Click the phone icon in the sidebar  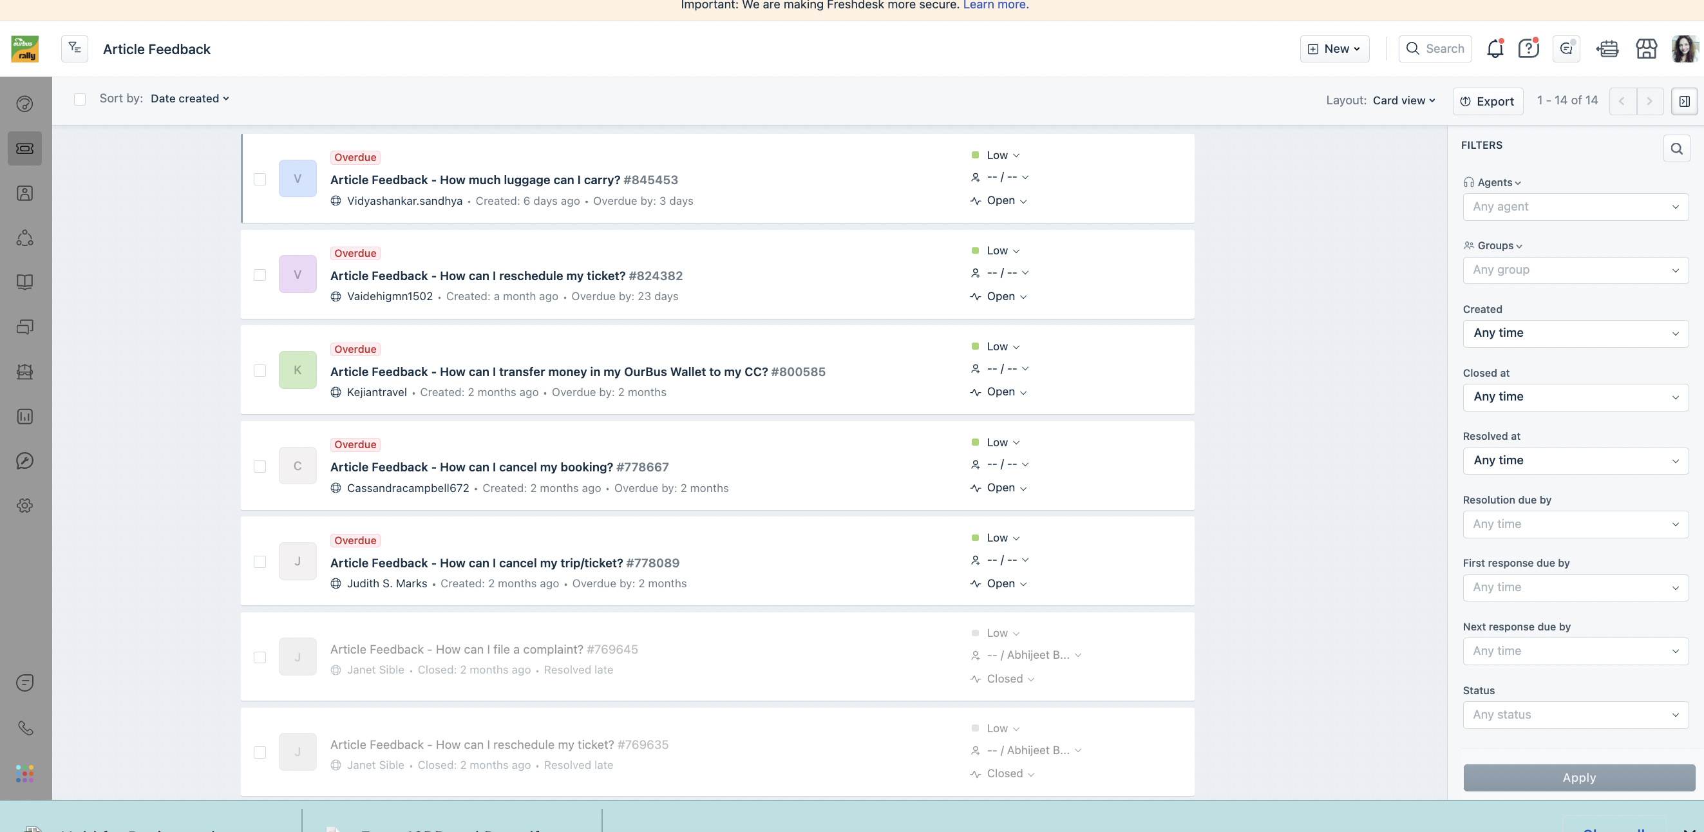(x=25, y=728)
